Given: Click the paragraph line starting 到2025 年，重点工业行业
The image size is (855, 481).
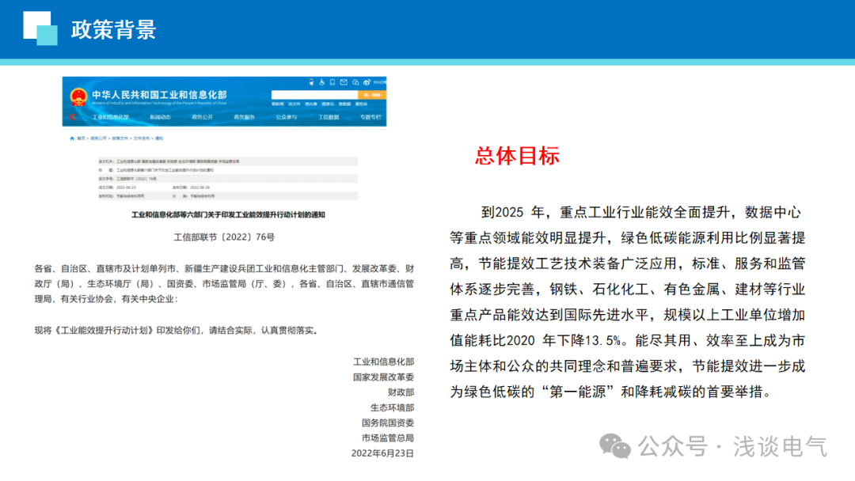Looking at the screenshot, I should point(641,213).
